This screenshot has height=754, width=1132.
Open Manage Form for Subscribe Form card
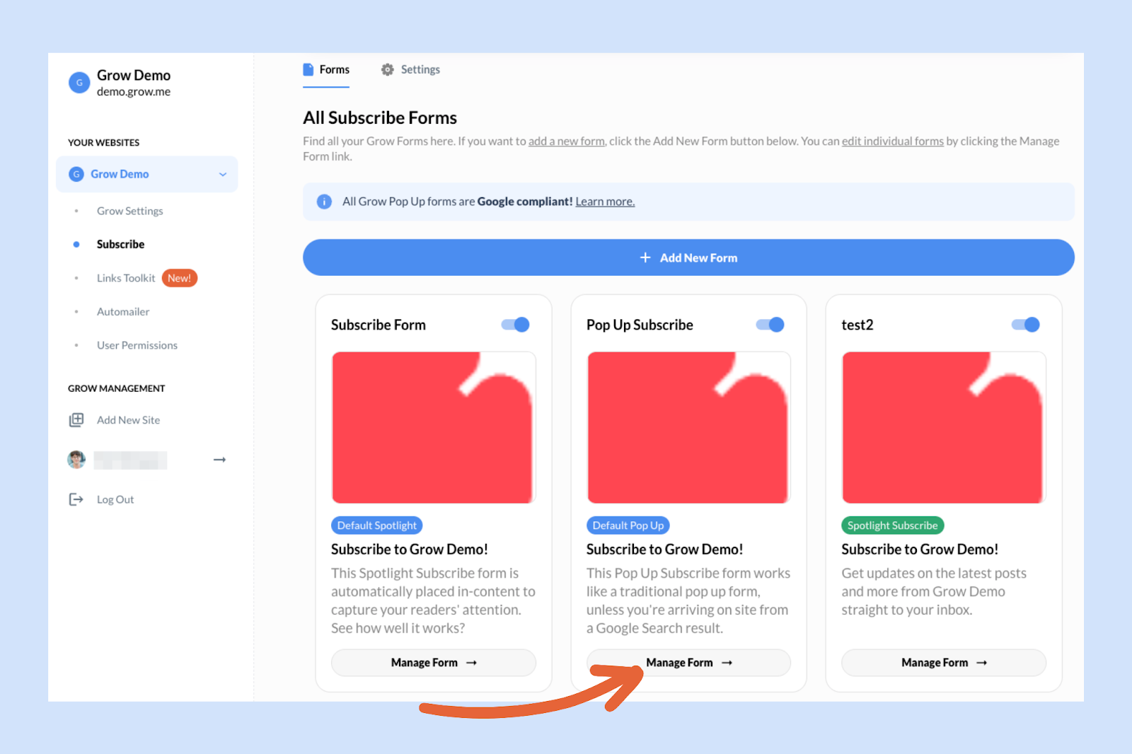tap(433, 663)
